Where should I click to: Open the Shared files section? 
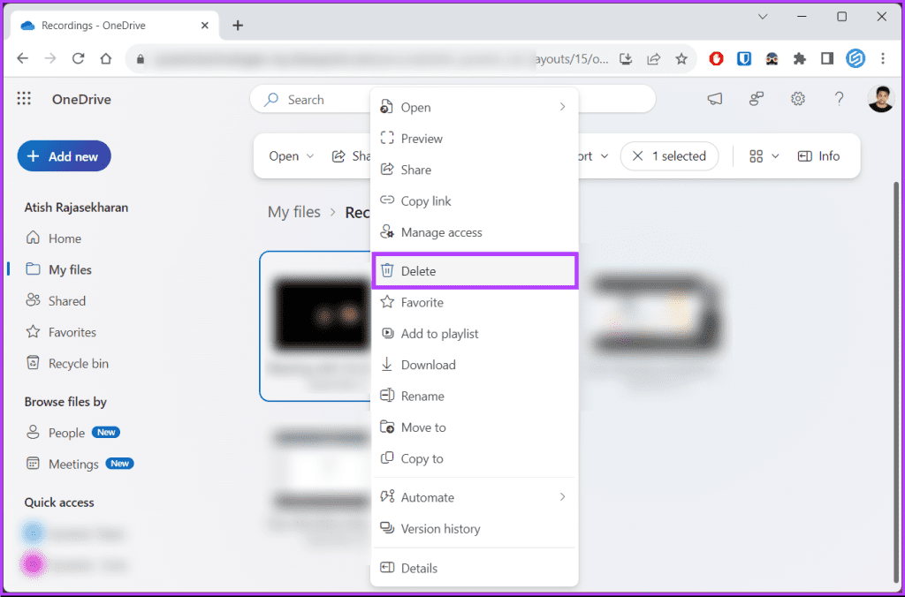pos(65,300)
